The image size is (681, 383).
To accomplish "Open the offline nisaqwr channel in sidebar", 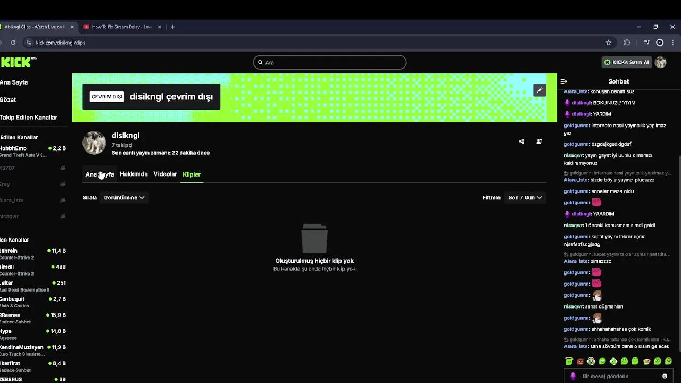I will pos(33,216).
